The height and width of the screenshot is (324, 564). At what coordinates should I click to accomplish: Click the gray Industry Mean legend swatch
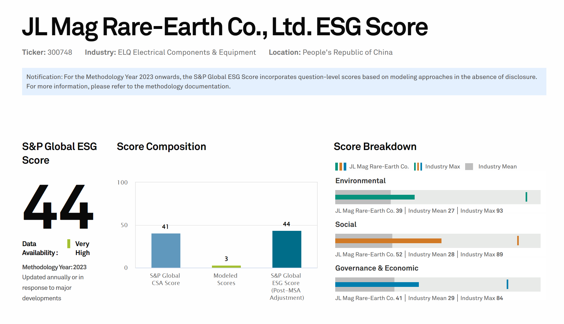(469, 167)
